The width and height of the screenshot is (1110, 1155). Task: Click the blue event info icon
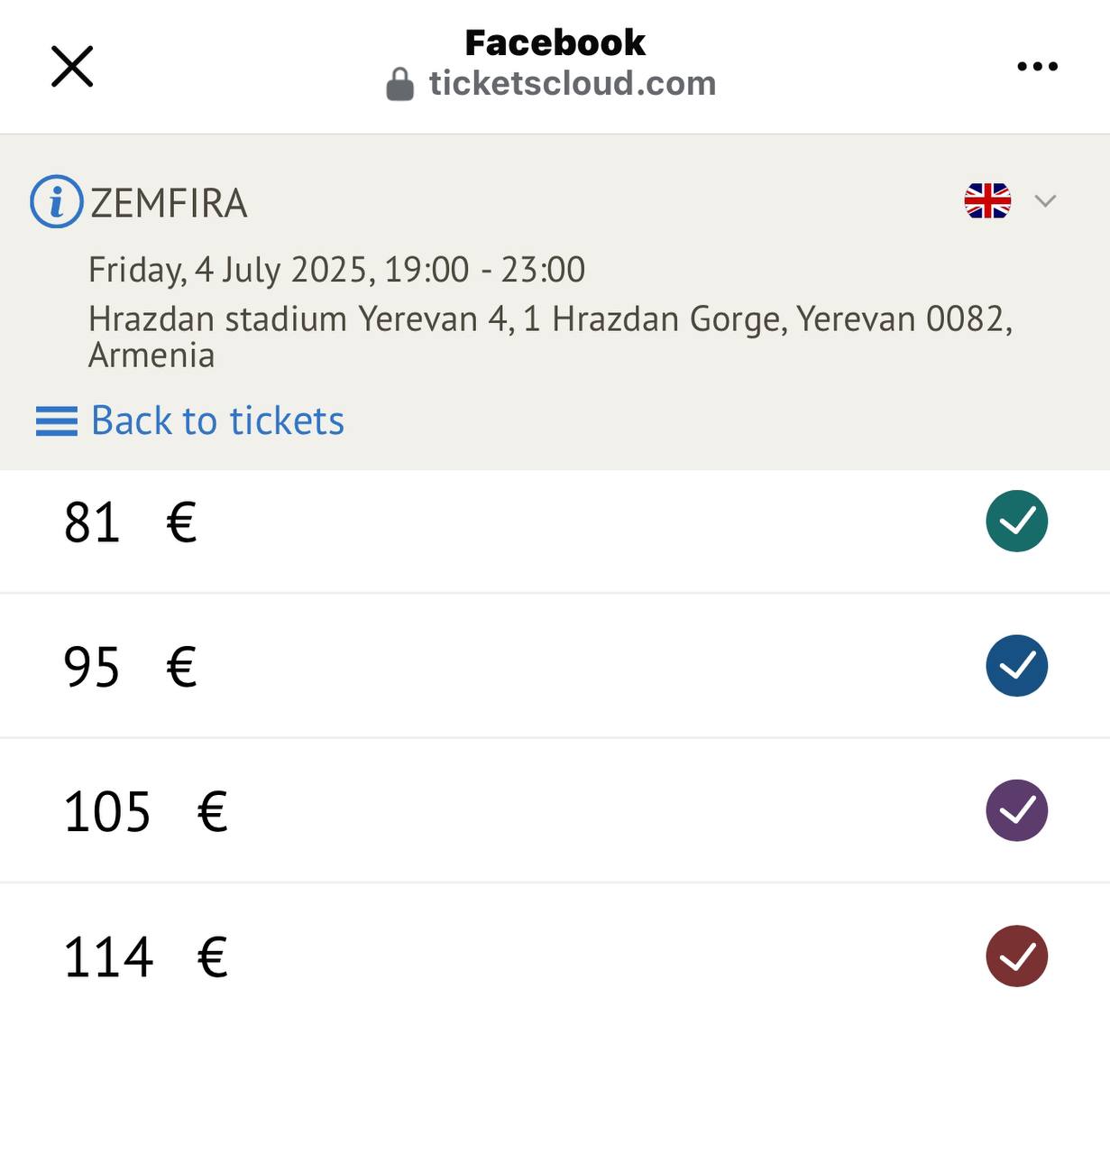tap(56, 201)
